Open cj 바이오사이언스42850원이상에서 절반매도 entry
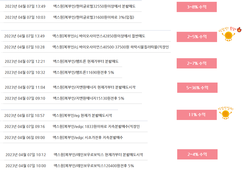The width and height of the screenshot is (242, 171). pos(99,36)
